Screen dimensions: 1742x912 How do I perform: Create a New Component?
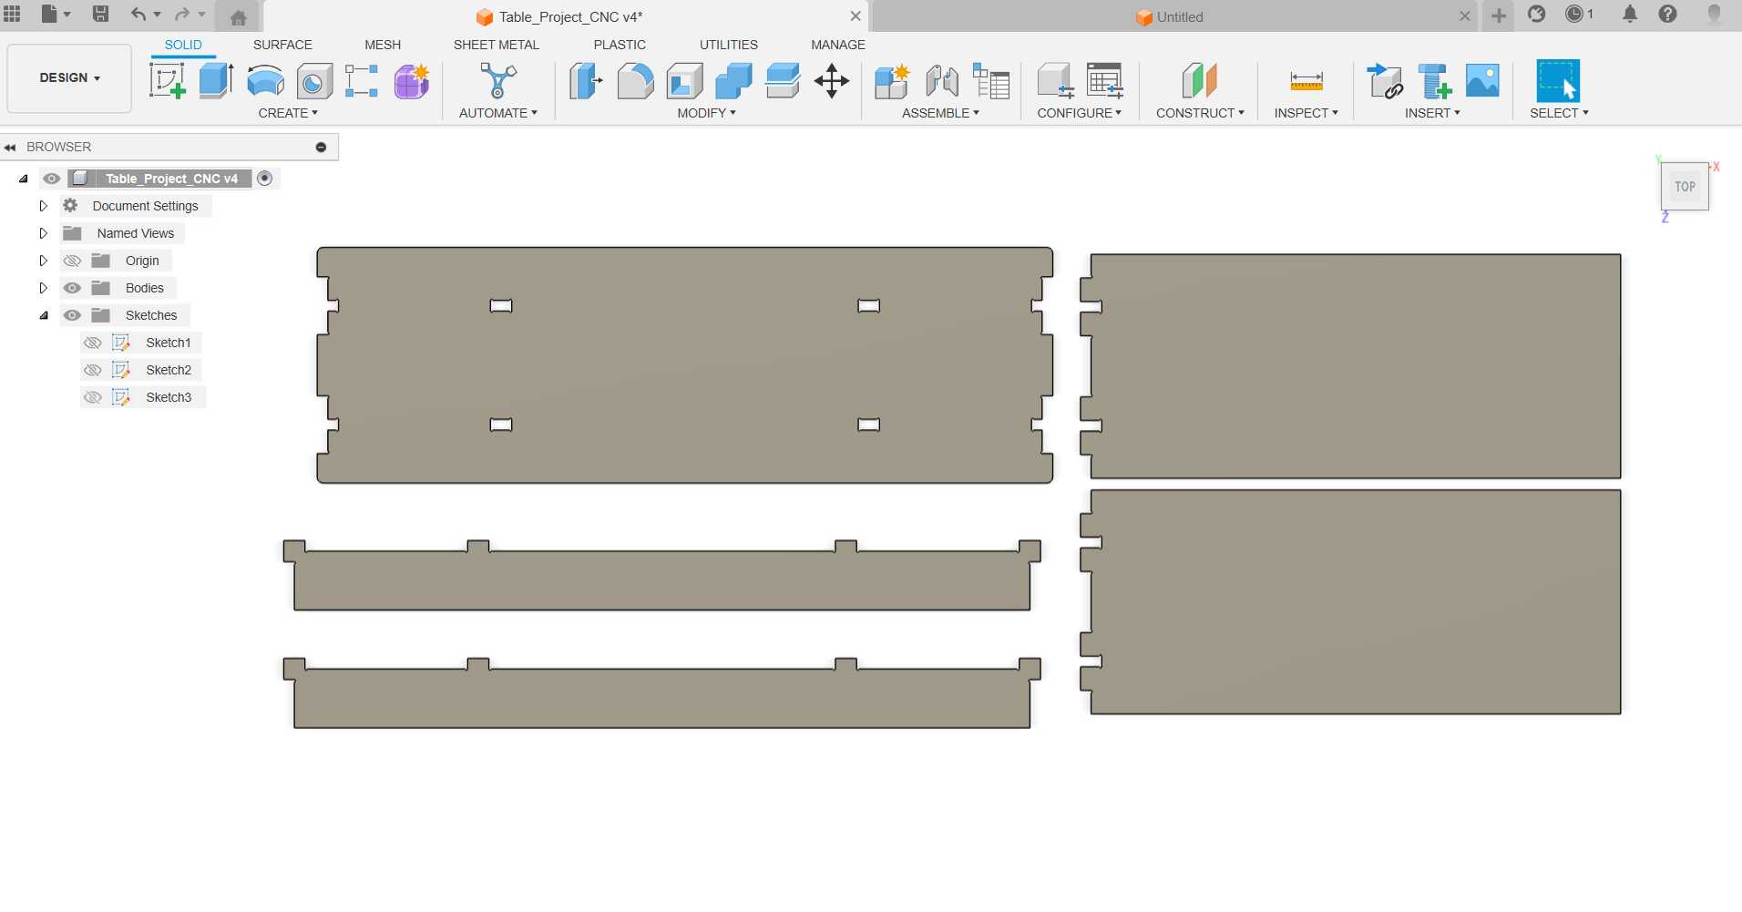pos(892,81)
